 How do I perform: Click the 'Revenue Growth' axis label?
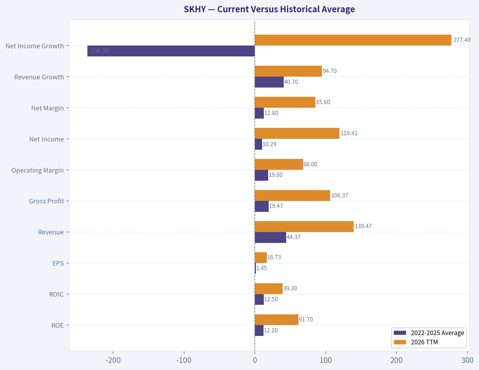tap(39, 77)
